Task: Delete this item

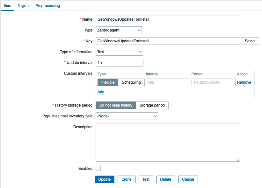Action: [166, 179]
